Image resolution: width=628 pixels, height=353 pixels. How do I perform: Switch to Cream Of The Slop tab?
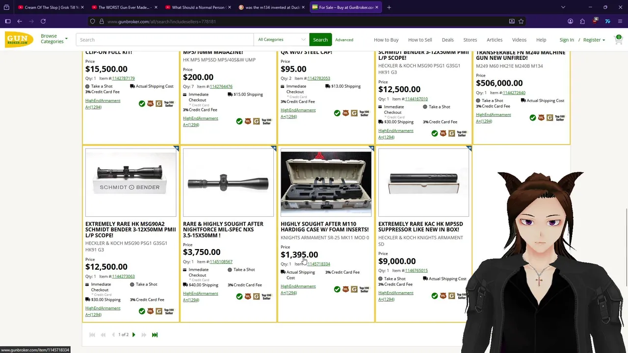point(51,7)
